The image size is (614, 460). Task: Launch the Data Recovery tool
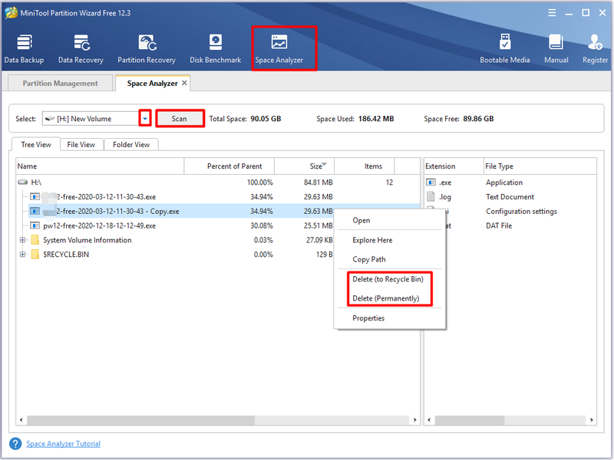click(x=81, y=49)
